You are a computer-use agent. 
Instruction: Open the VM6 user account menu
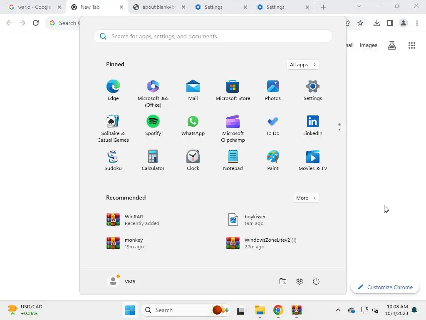(x=121, y=281)
